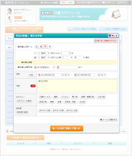Image resolution: width=132 pixels, height=156 pixels.
Task: Click the 繰り返し登録を行わない button
Action: [106, 41]
